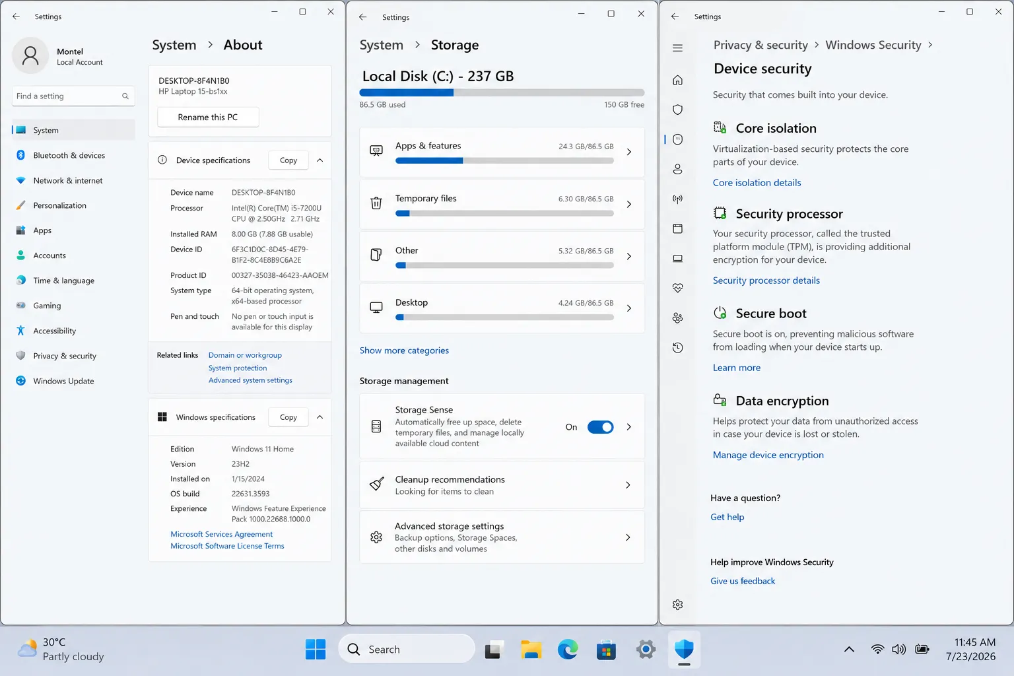Launch Microsoft Edge from the taskbar

(x=568, y=650)
